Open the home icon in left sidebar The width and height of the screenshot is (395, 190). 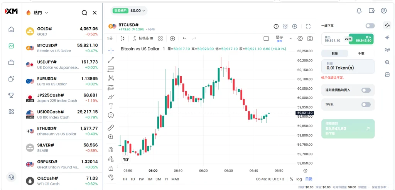click(x=11, y=29)
